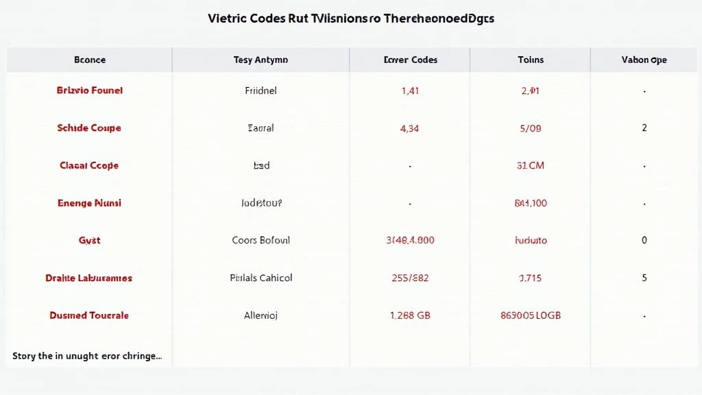Viewport: 702px width, 395px height.
Task: Select the 31 CM cell value
Action: [531, 165]
